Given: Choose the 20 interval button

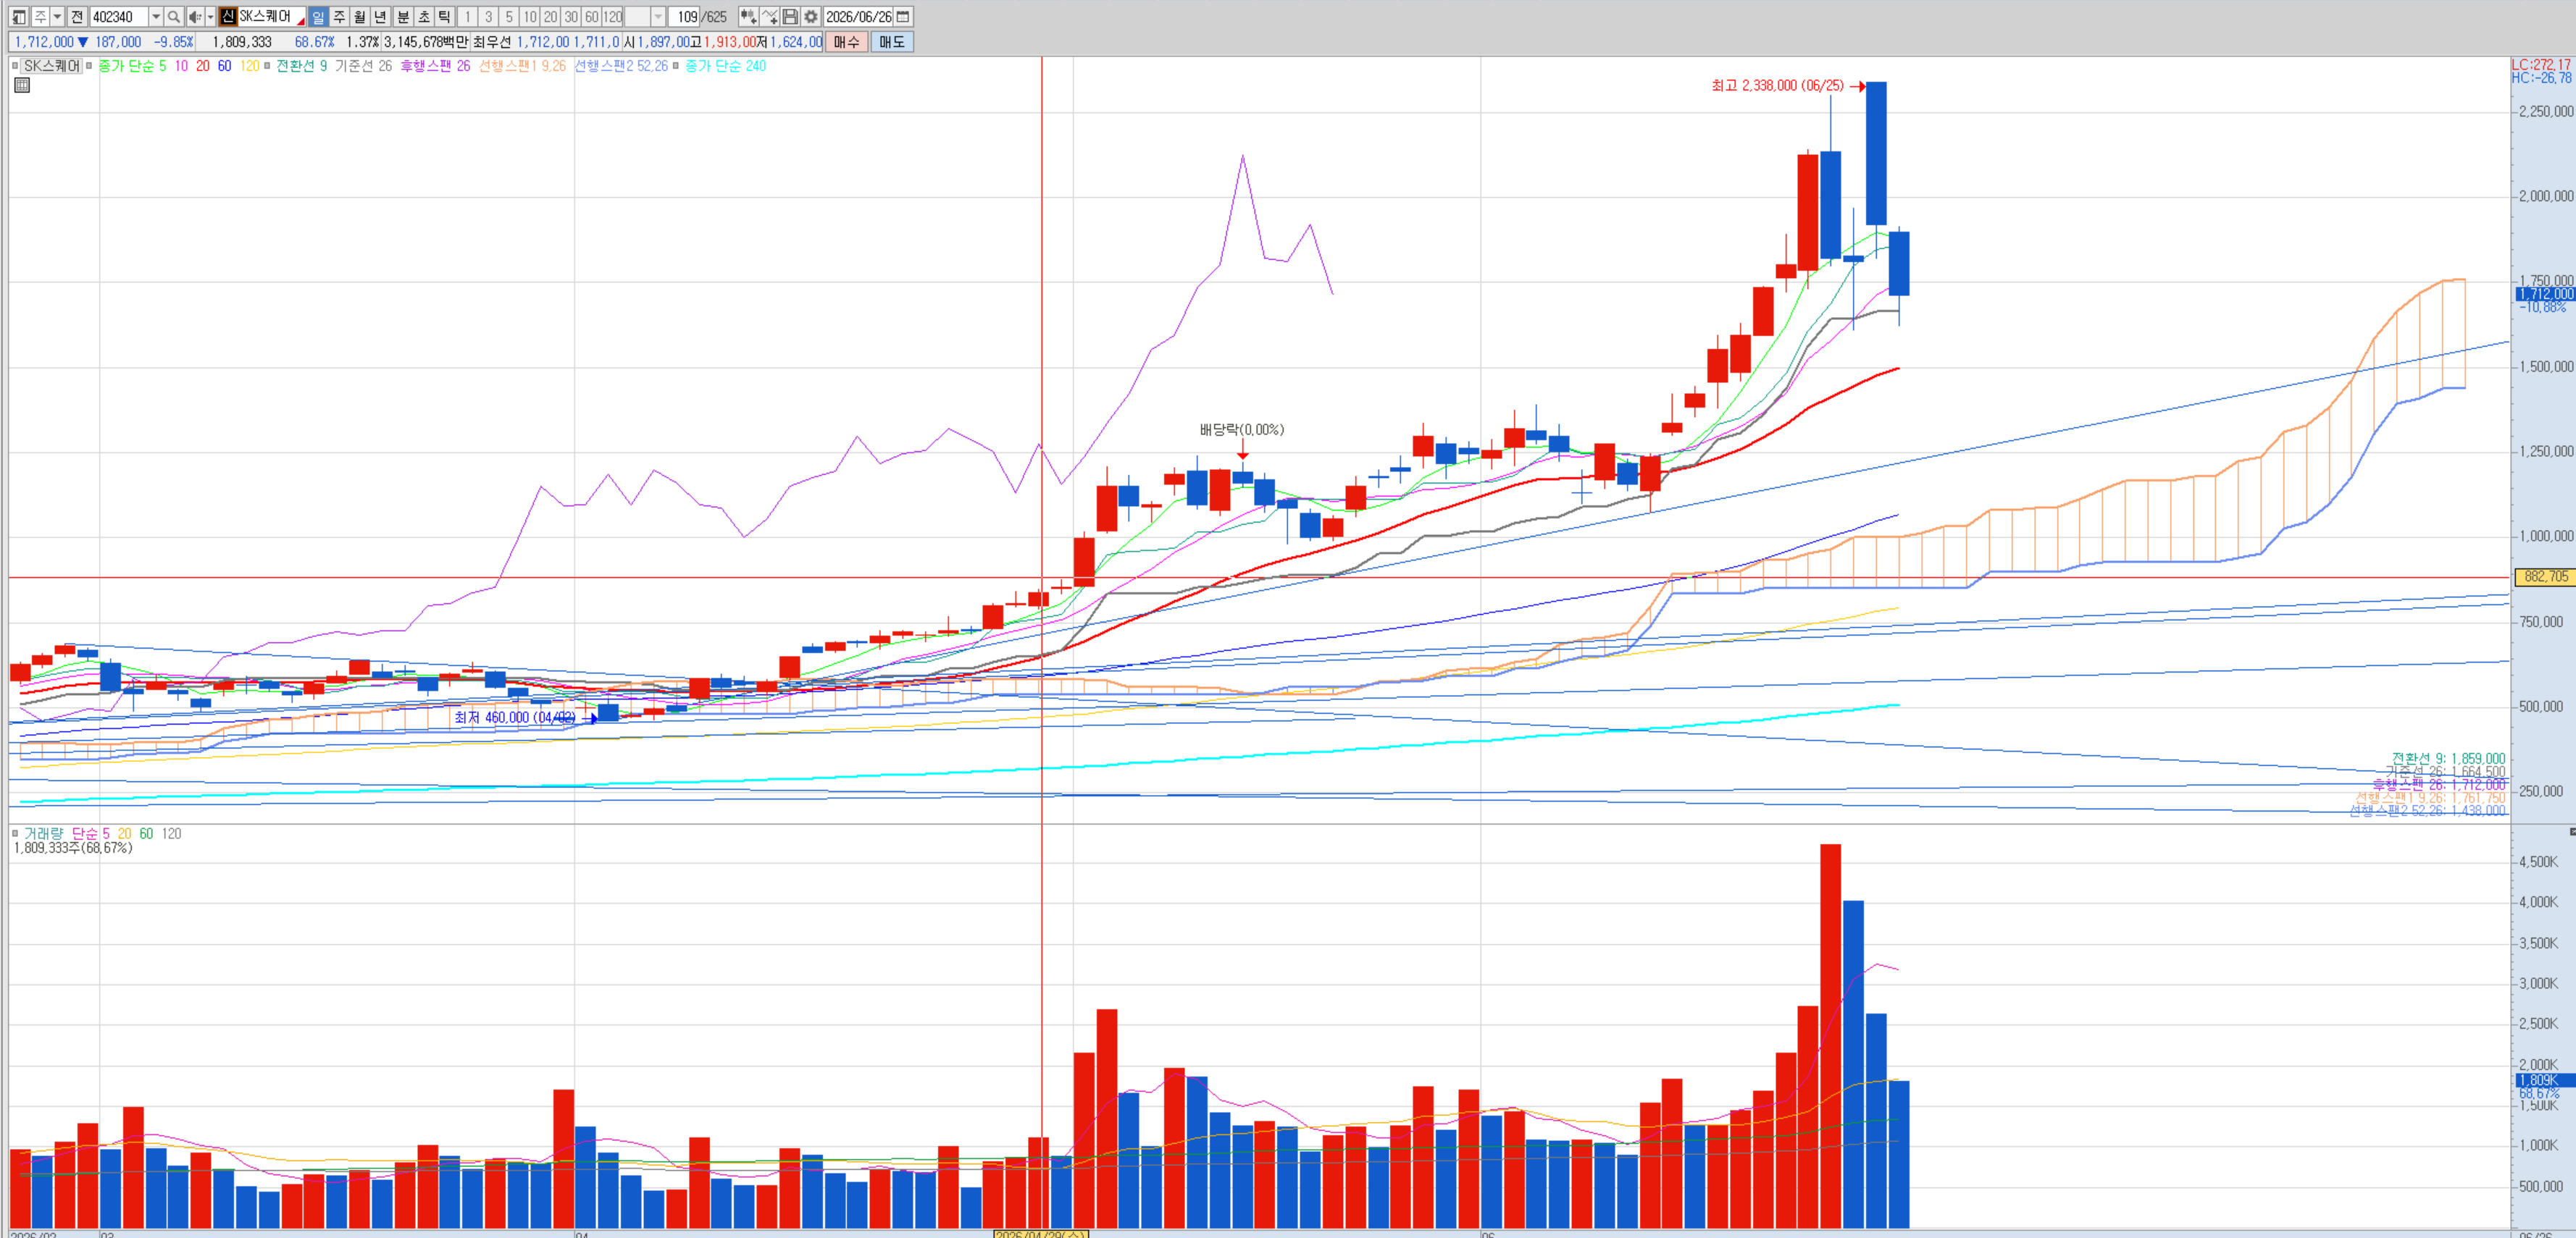Looking at the screenshot, I should [x=551, y=17].
